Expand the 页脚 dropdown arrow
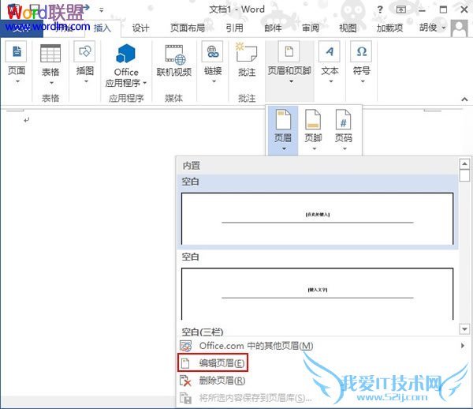The height and width of the screenshot is (409, 473). (315, 148)
